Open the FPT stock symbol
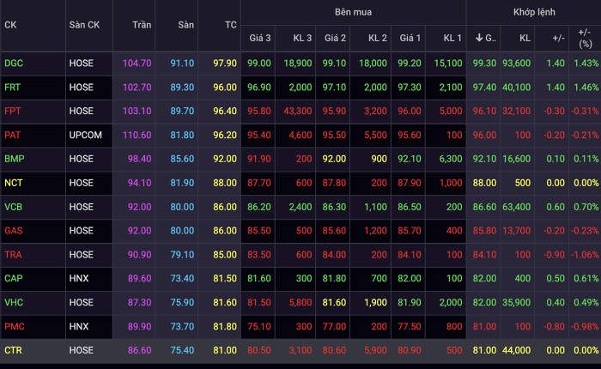 [13, 111]
